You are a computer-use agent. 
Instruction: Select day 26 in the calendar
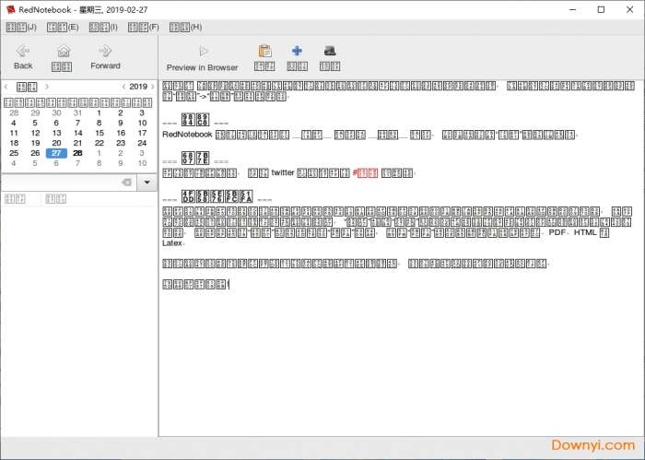coord(35,153)
